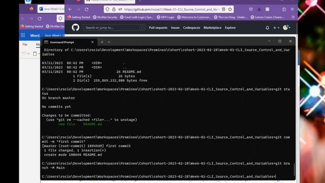
Task: Go back in the front Firefox window
Action: point(70,9)
